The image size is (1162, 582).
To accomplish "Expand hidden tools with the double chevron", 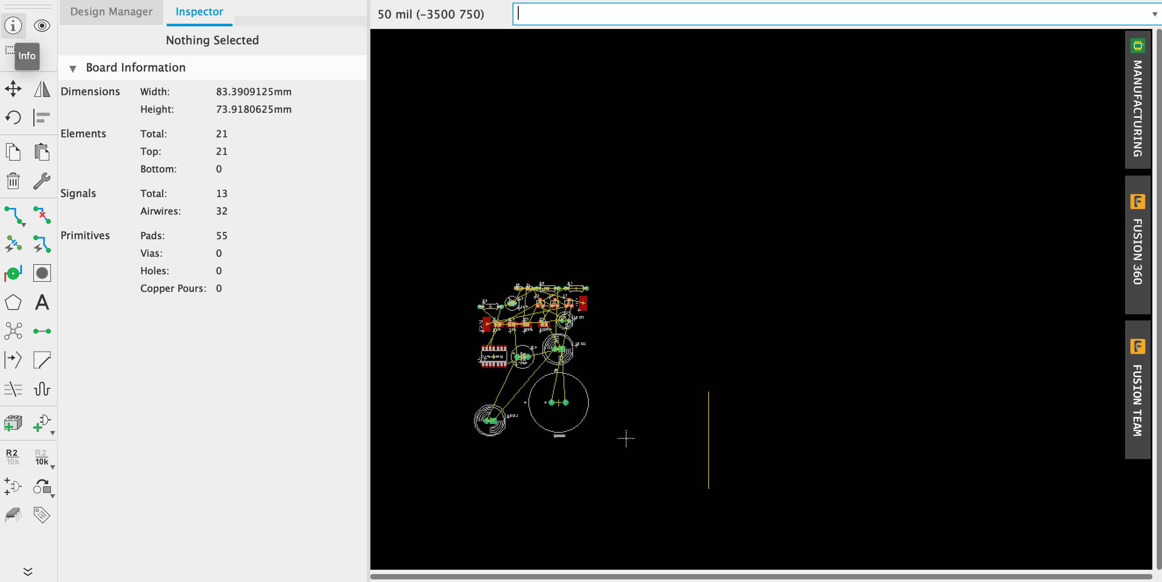I will [28, 572].
